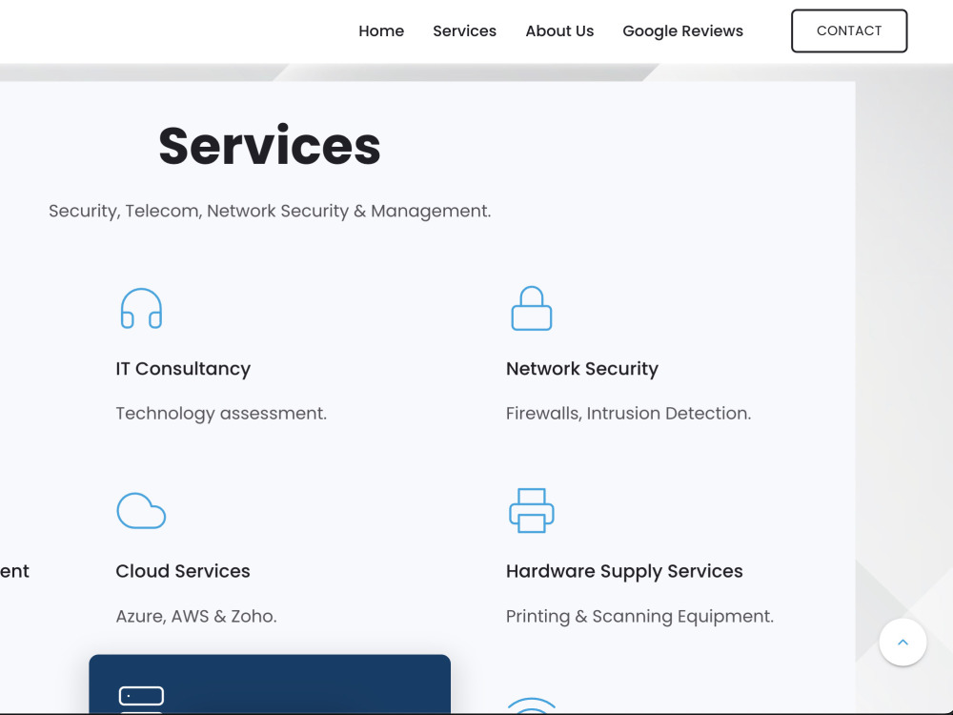Click the cloud icon above Cloud Services
The image size is (953, 715).
141,511
